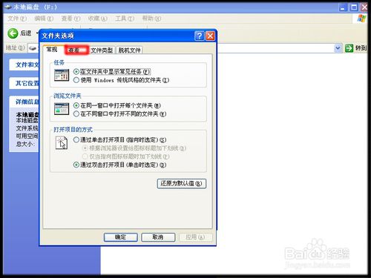Select 通过双击打开项目 option

pyautogui.click(x=120, y=165)
